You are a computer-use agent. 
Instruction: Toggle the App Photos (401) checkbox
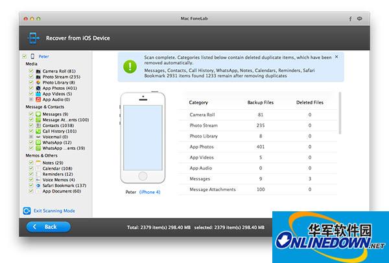click(x=31, y=88)
